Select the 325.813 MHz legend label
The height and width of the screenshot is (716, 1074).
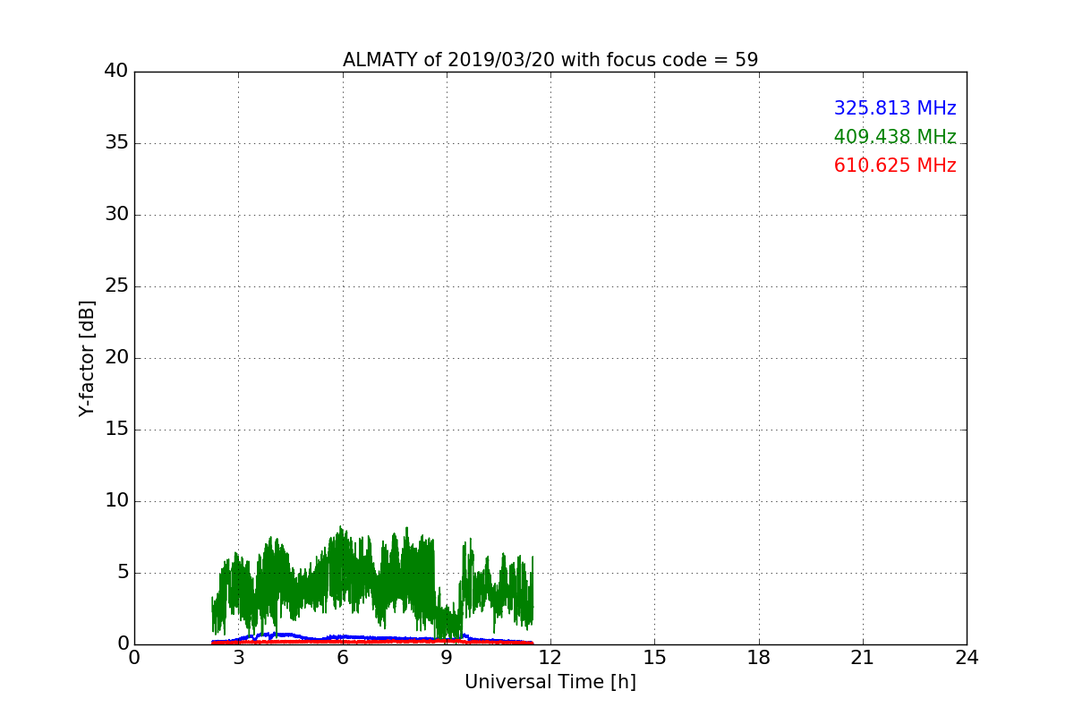[895, 108]
